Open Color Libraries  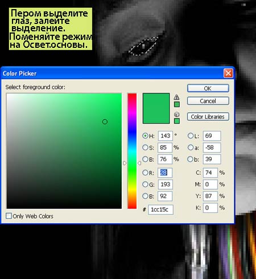click(x=208, y=117)
